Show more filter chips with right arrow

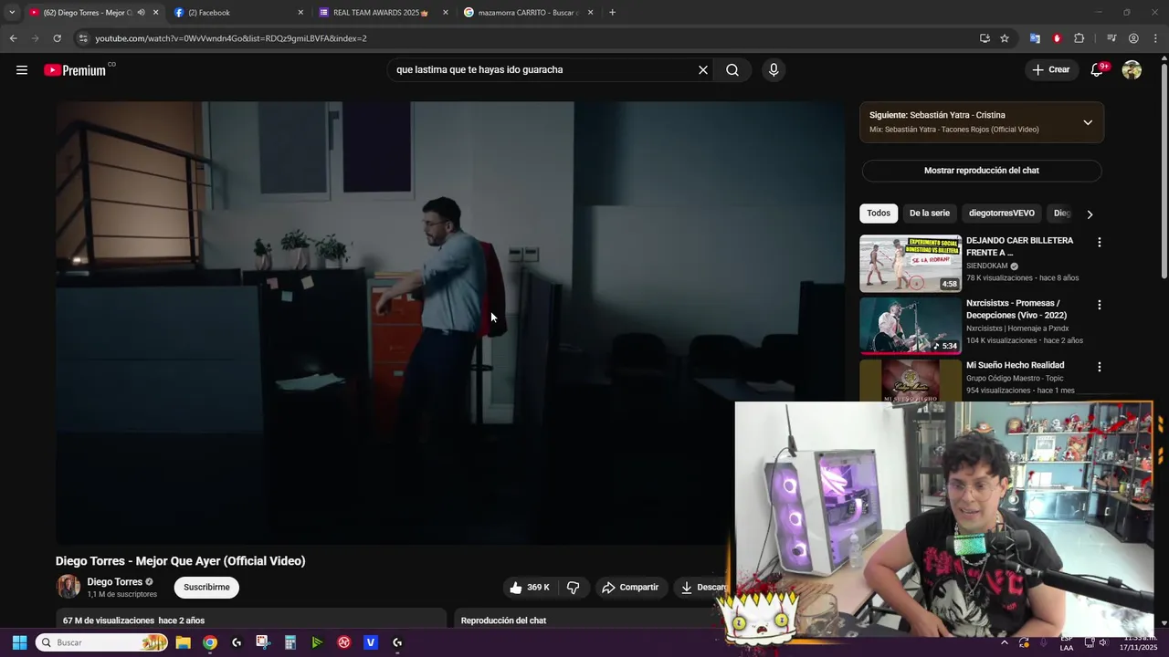click(1089, 214)
